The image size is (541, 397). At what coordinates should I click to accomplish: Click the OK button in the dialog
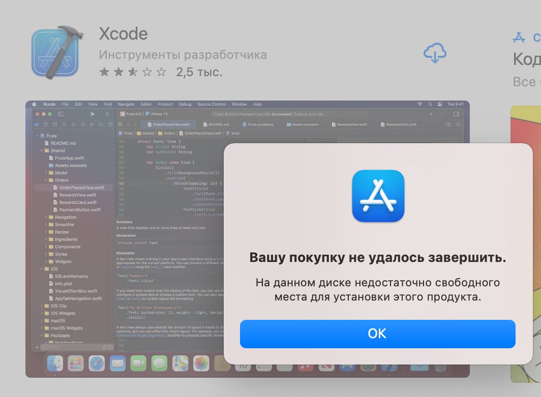pos(377,334)
